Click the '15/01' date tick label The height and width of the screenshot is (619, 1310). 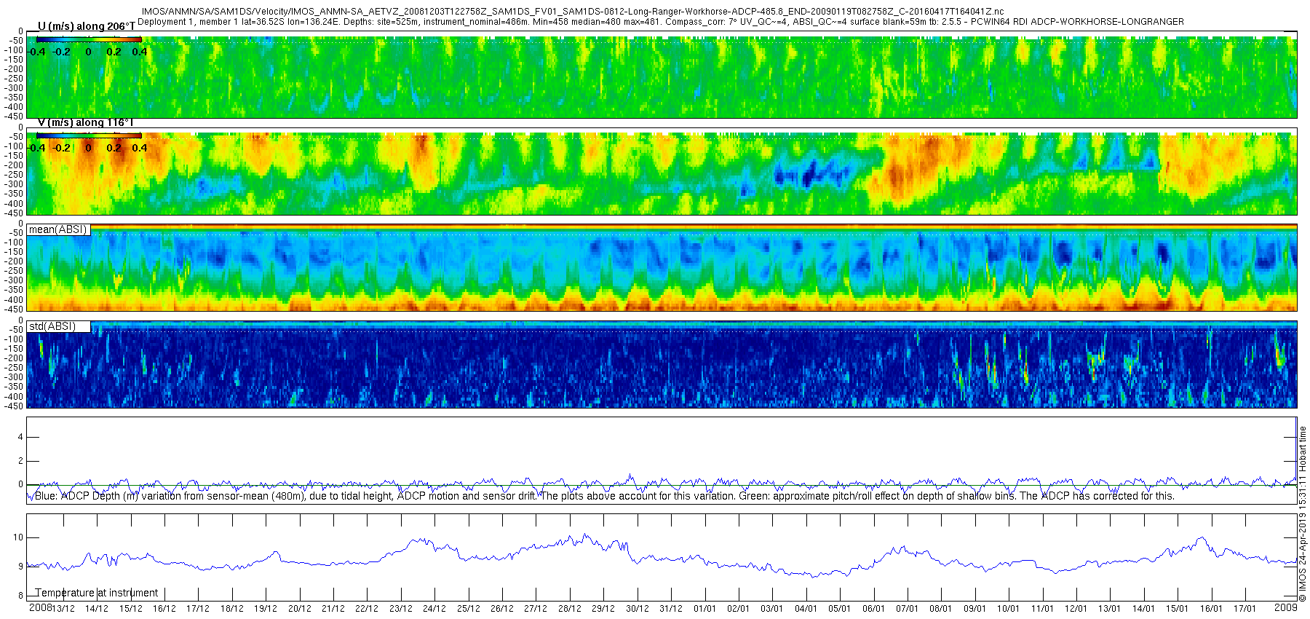pyautogui.click(x=1178, y=609)
